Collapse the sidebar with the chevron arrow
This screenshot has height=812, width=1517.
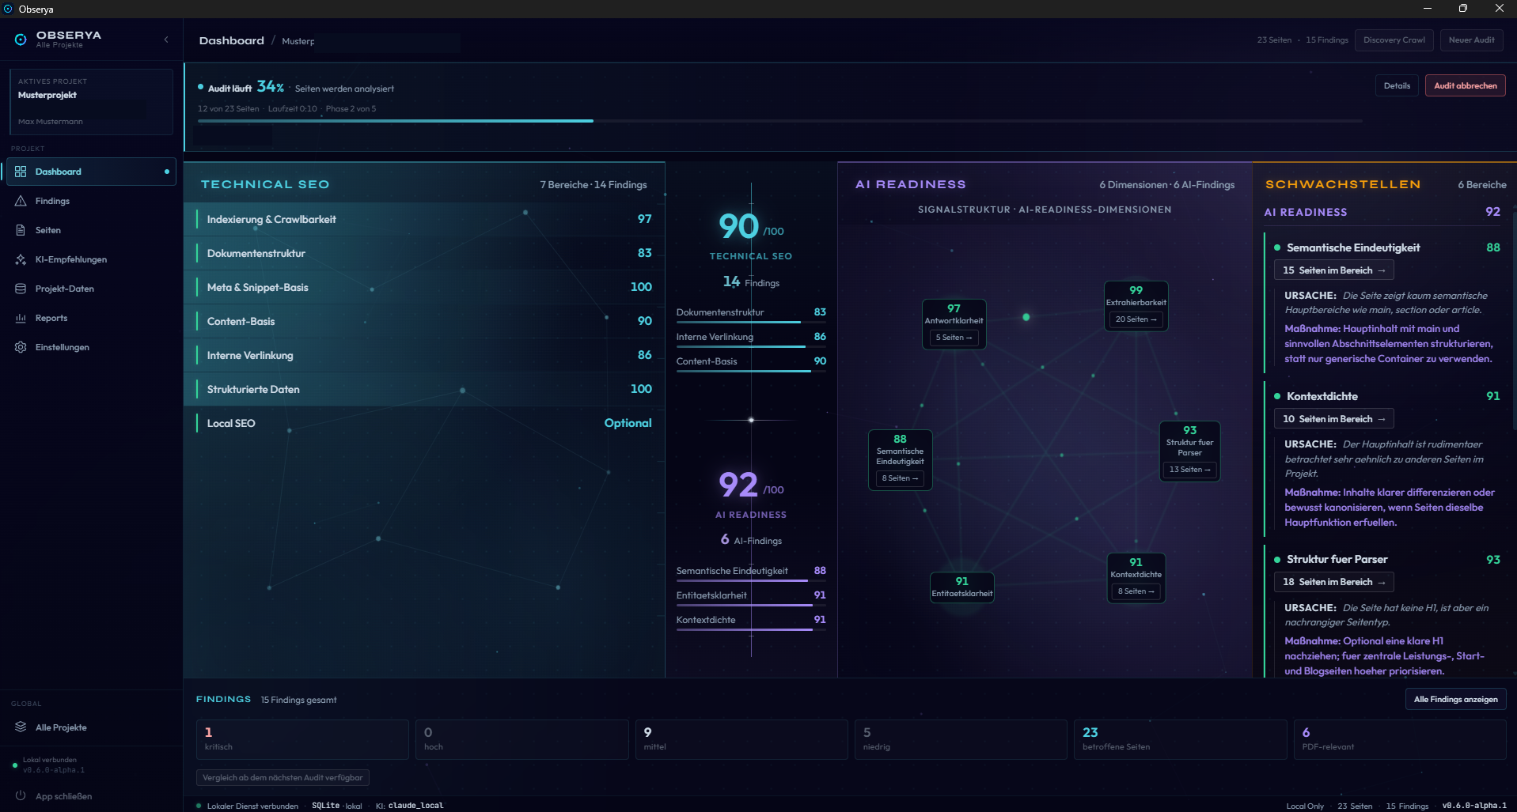click(166, 40)
